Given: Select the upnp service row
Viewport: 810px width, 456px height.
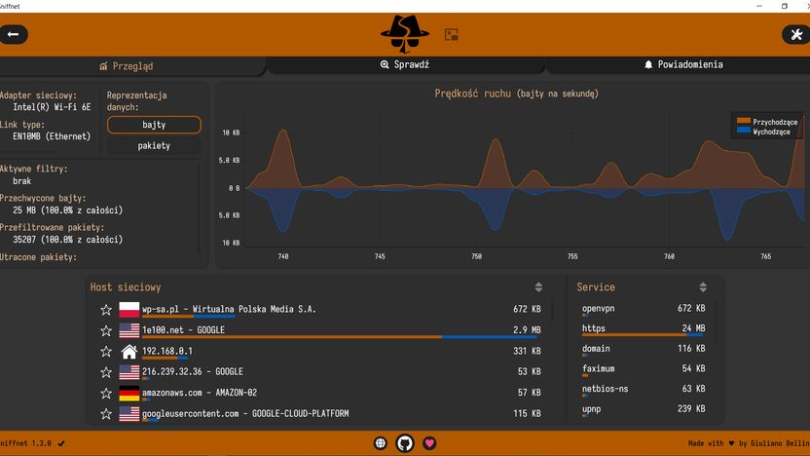Looking at the screenshot, I should pyautogui.click(x=644, y=410).
